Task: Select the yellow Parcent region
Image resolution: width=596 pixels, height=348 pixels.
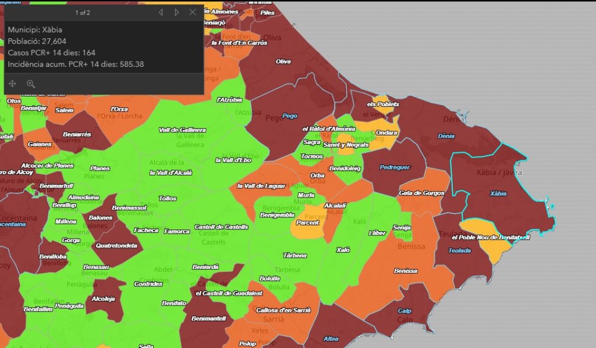Action: point(307,223)
